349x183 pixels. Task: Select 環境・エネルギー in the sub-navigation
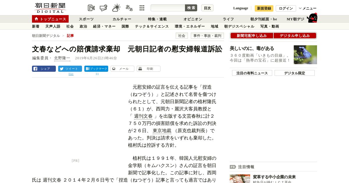pos(190,26)
